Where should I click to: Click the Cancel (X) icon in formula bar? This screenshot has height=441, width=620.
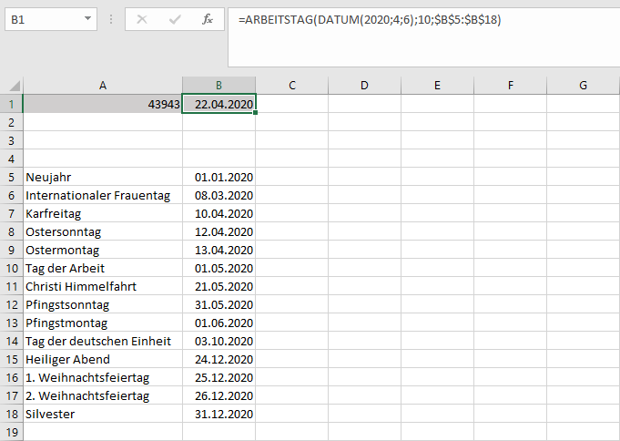[x=142, y=19]
